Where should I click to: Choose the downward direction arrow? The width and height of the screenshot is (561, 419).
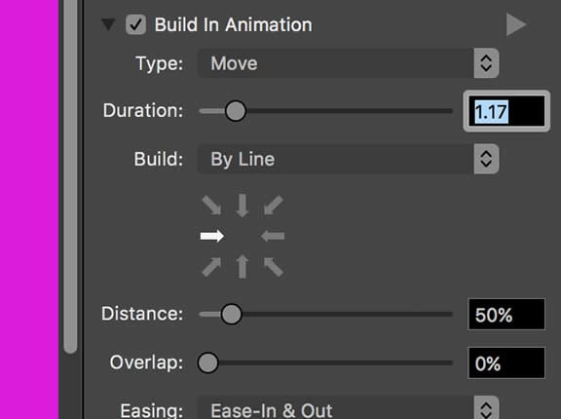(x=243, y=206)
